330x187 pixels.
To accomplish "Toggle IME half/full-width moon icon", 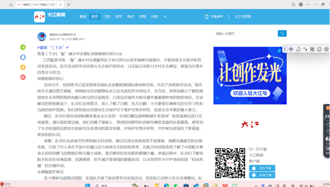I will pyautogui.click(x=298, y=49).
